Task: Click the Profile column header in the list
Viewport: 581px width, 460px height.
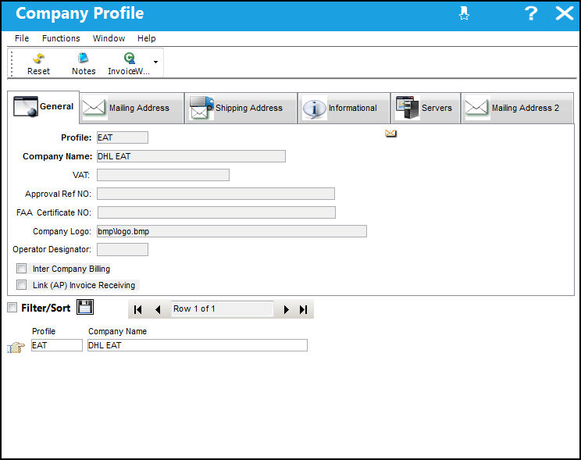Action: [x=44, y=331]
